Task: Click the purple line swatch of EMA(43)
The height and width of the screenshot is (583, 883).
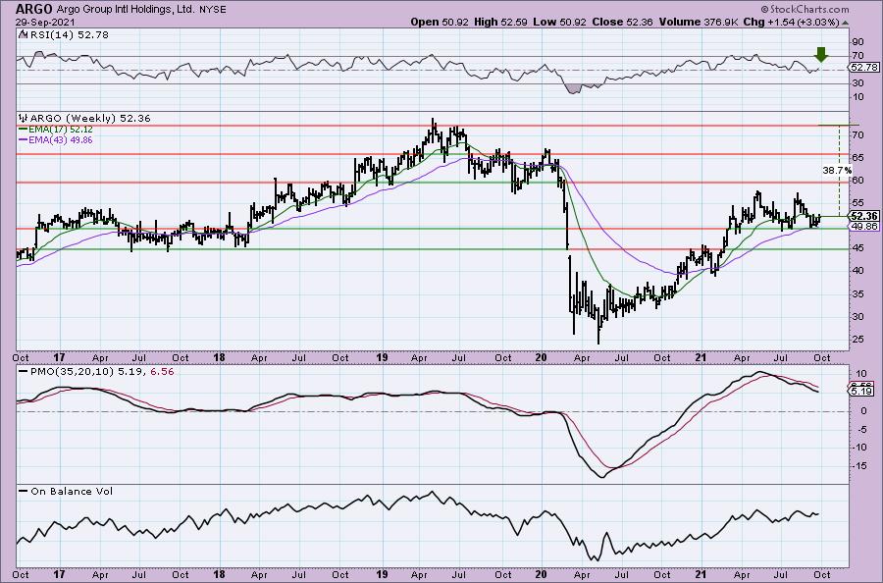Action: (x=24, y=139)
